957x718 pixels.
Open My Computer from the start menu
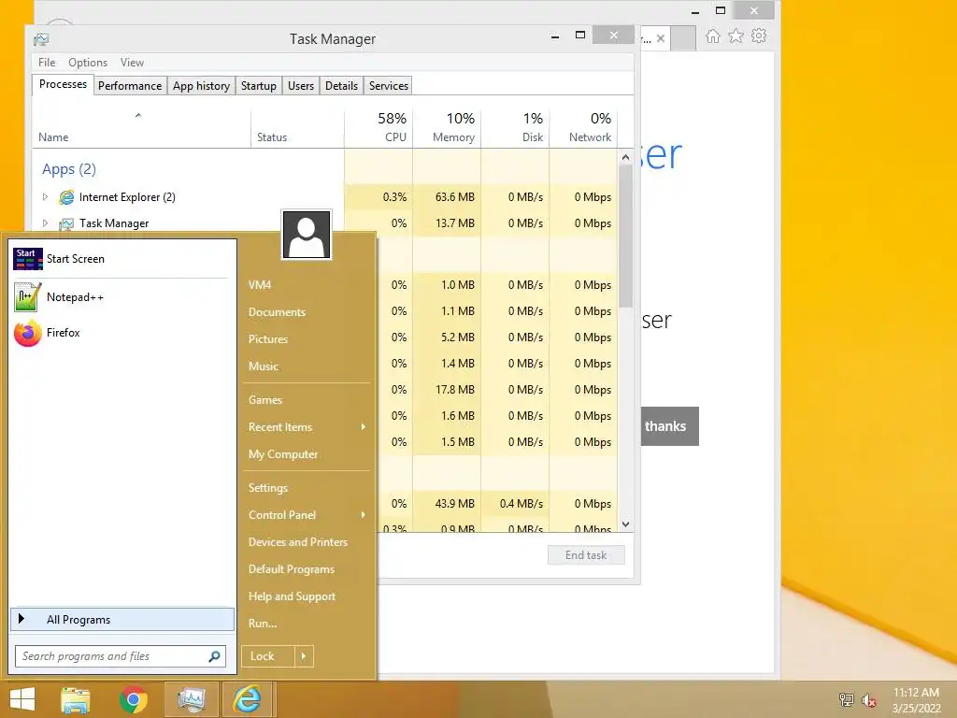point(282,454)
